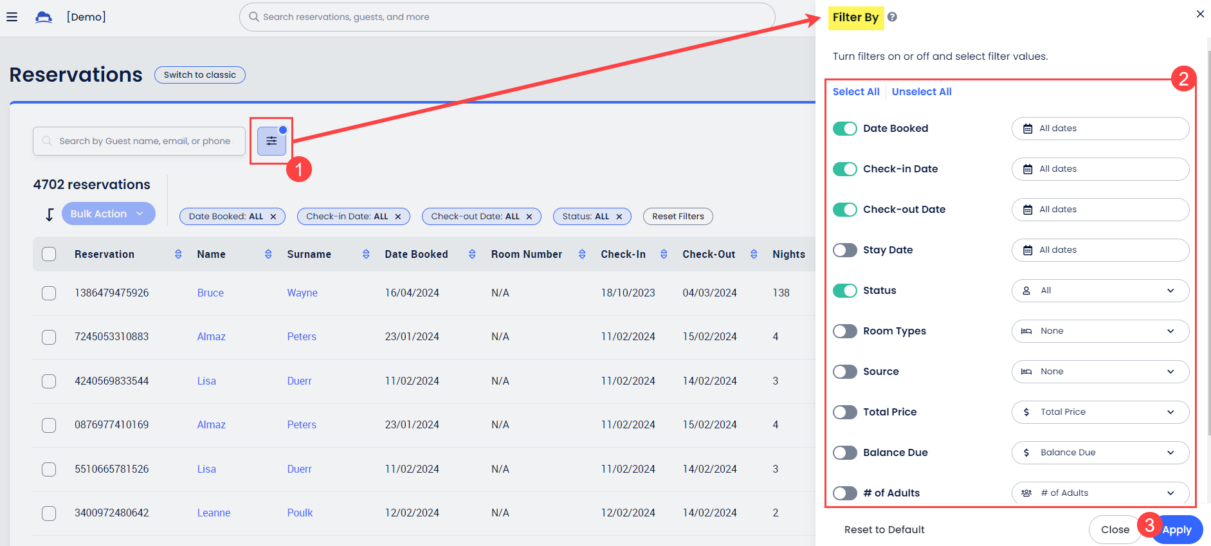
Task: Sort by Reservation column arrows
Action: [x=178, y=255]
